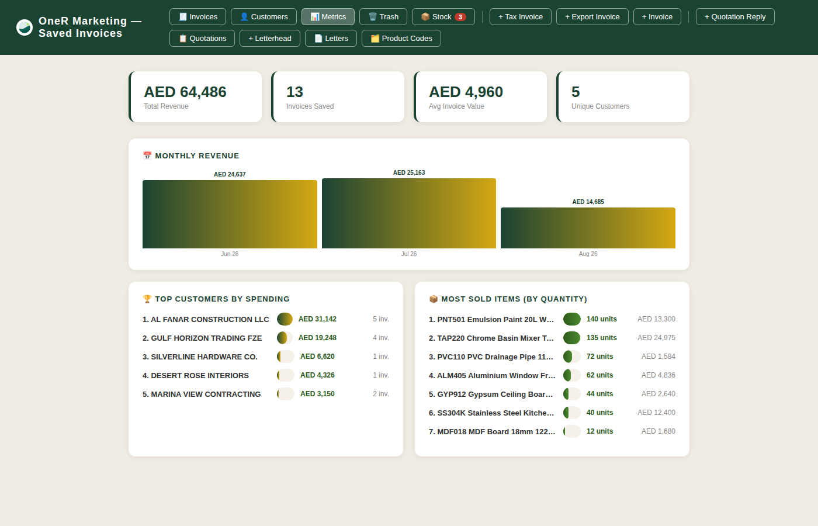Click the Jun 26 revenue bar
Viewport: 818px width, 526px height.
point(230,214)
